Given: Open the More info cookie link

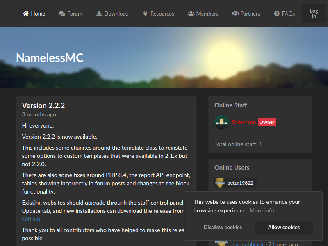Looking at the screenshot, I should (262, 210).
